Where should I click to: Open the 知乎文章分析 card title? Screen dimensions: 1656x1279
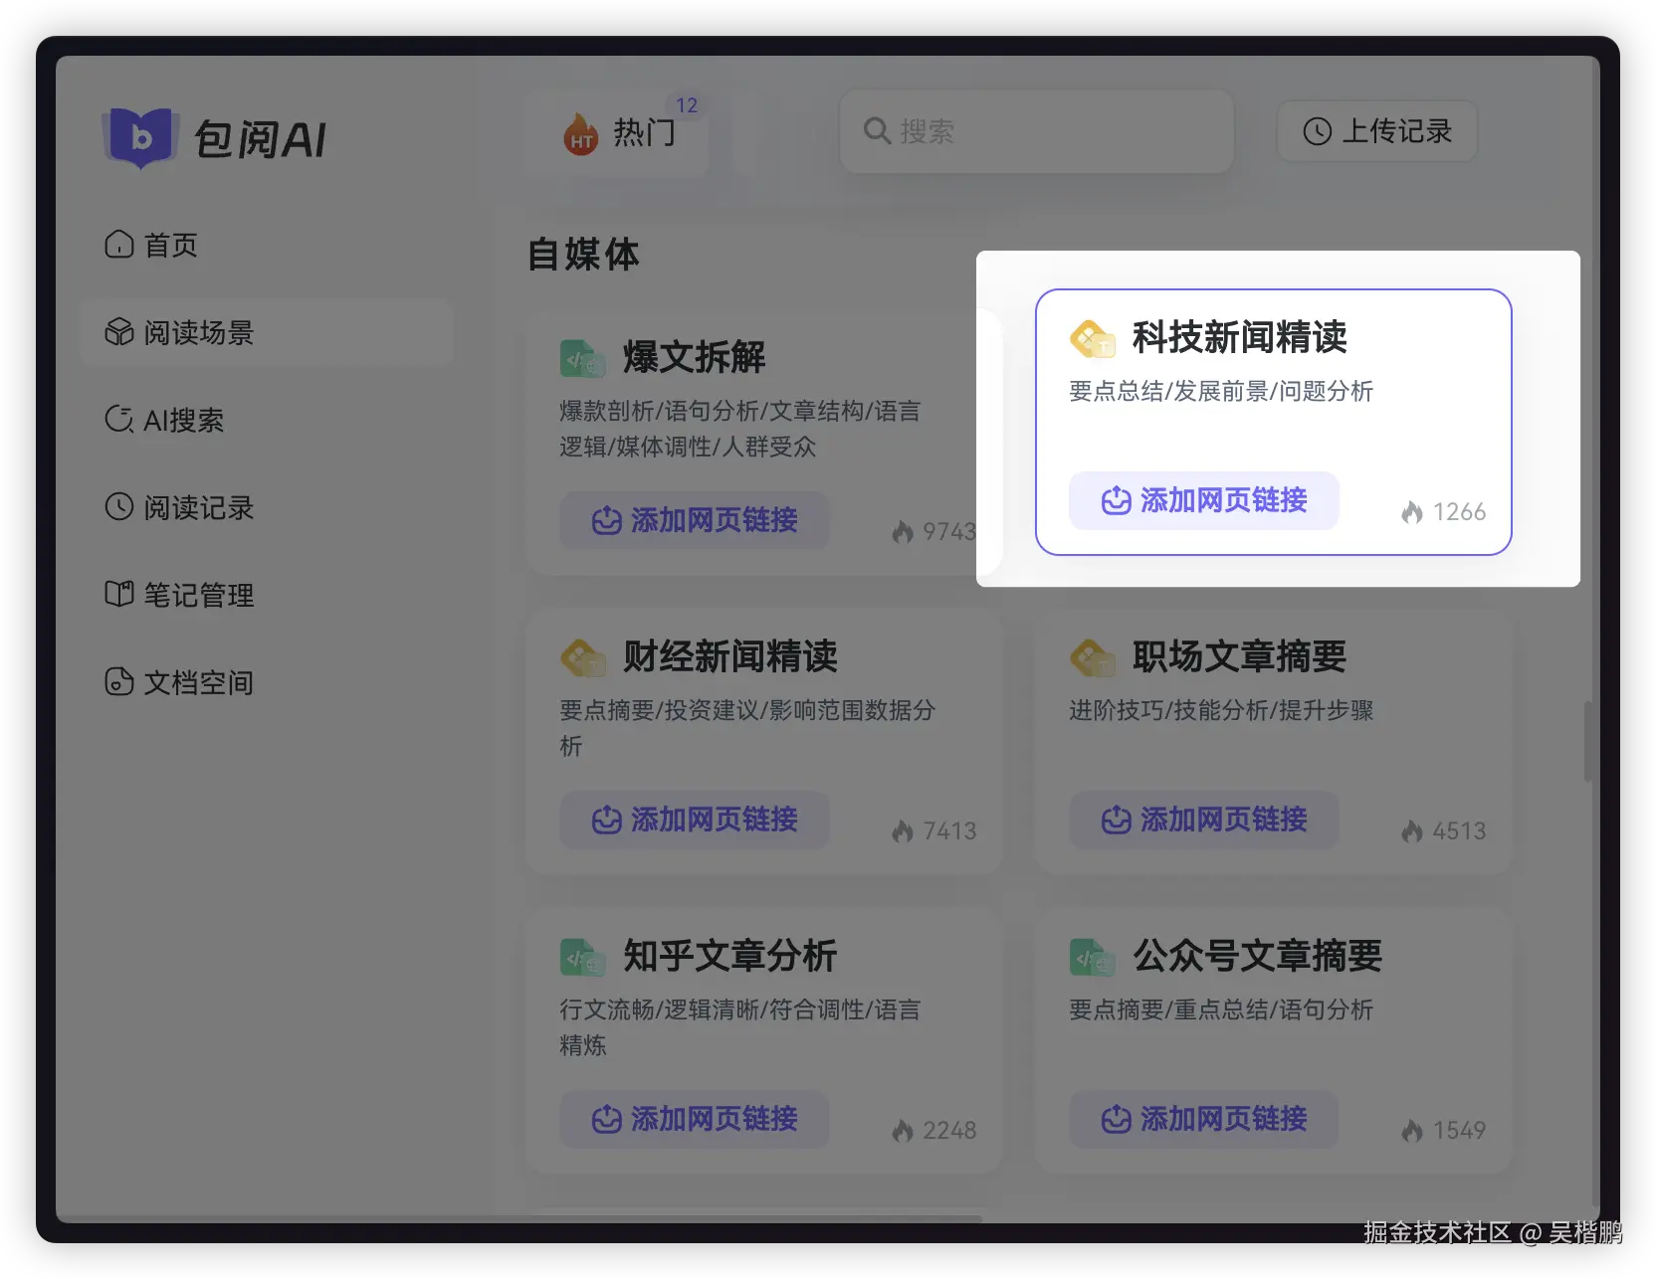point(730,956)
